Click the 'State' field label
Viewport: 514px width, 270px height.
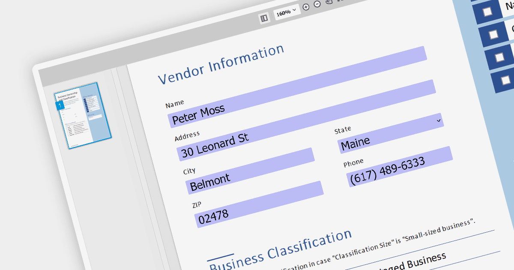click(x=343, y=129)
